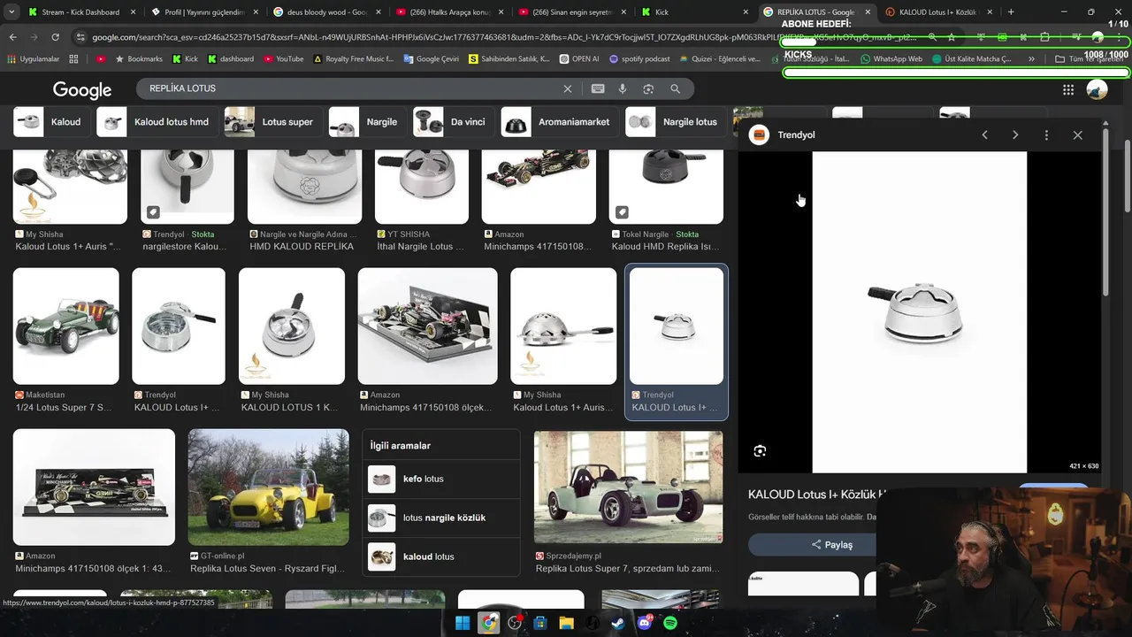This screenshot has width=1132, height=637.
Task: Click the large Kaloud preview image
Action: (919, 311)
